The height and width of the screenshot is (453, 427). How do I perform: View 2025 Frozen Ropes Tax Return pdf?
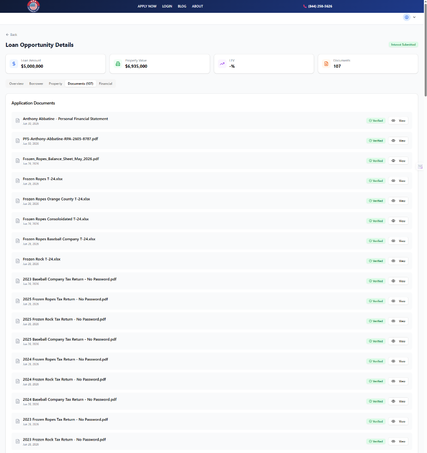pos(398,301)
